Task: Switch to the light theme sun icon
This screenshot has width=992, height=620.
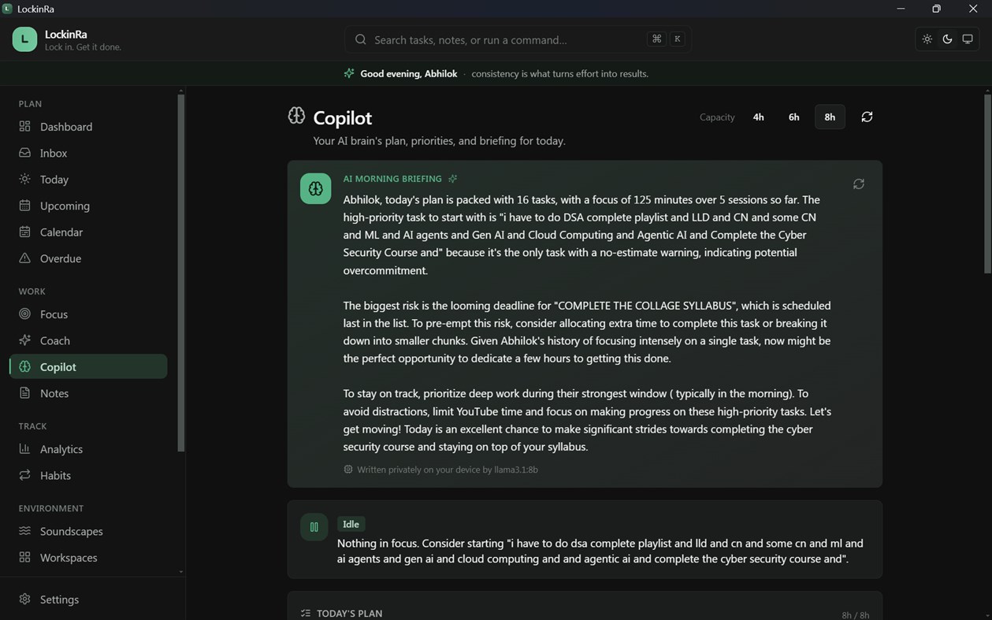Action: [927, 39]
